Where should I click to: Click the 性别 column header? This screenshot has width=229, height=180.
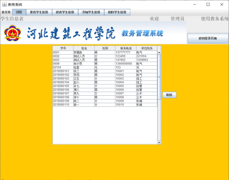[105, 48]
